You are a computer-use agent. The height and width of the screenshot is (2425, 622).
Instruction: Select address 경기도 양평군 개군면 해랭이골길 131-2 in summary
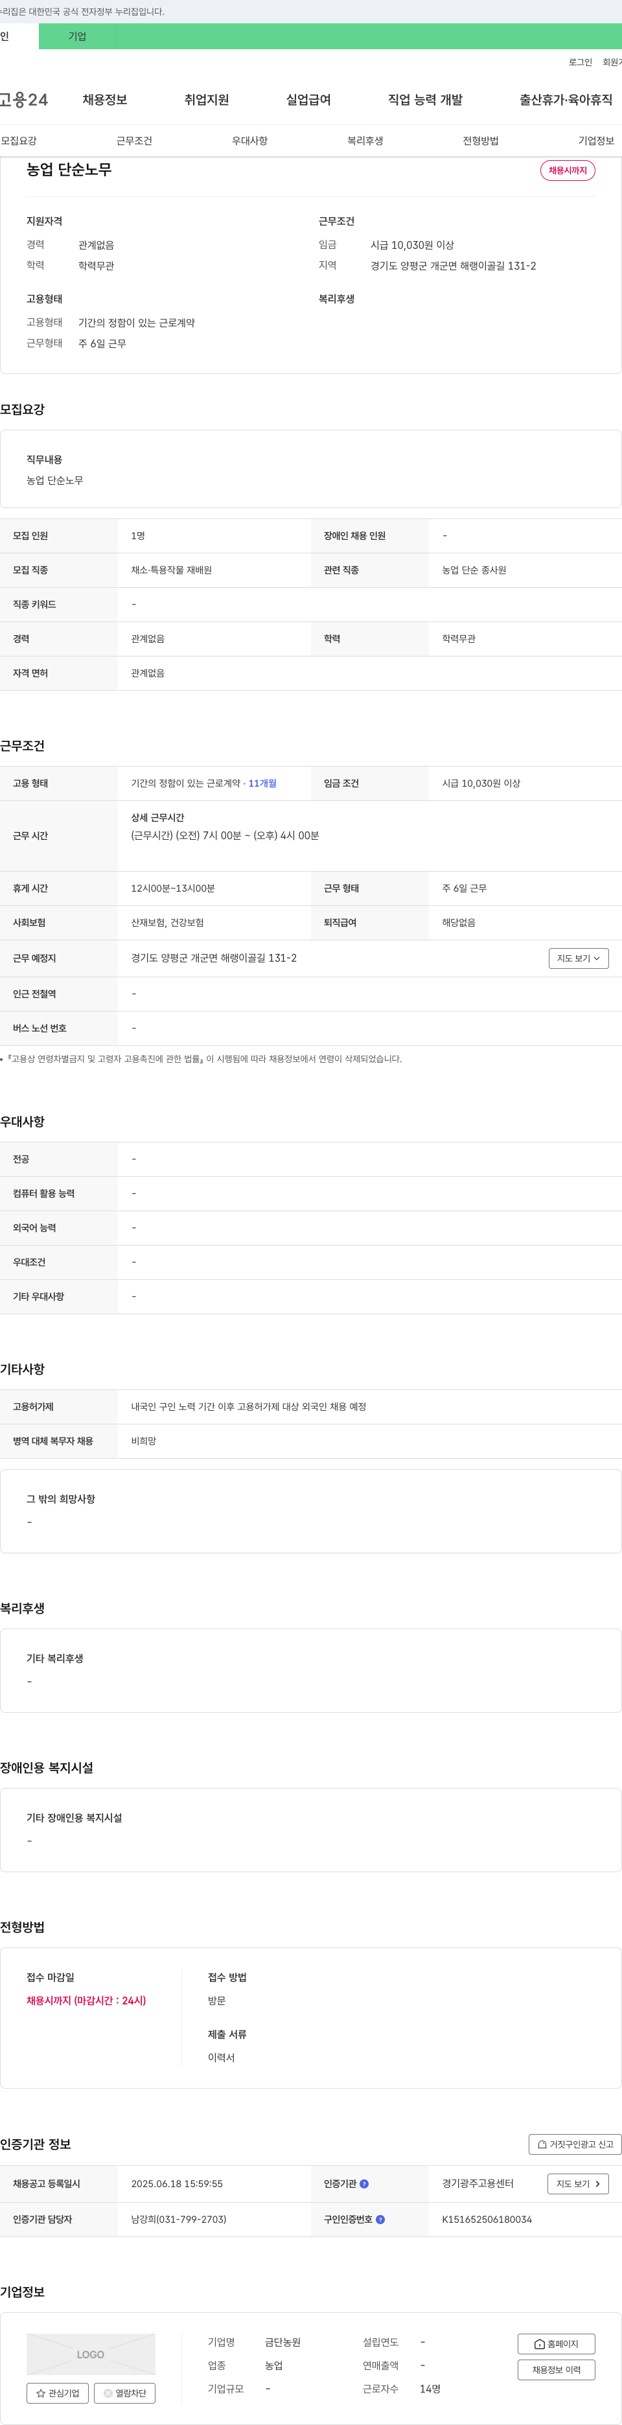click(453, 266)
